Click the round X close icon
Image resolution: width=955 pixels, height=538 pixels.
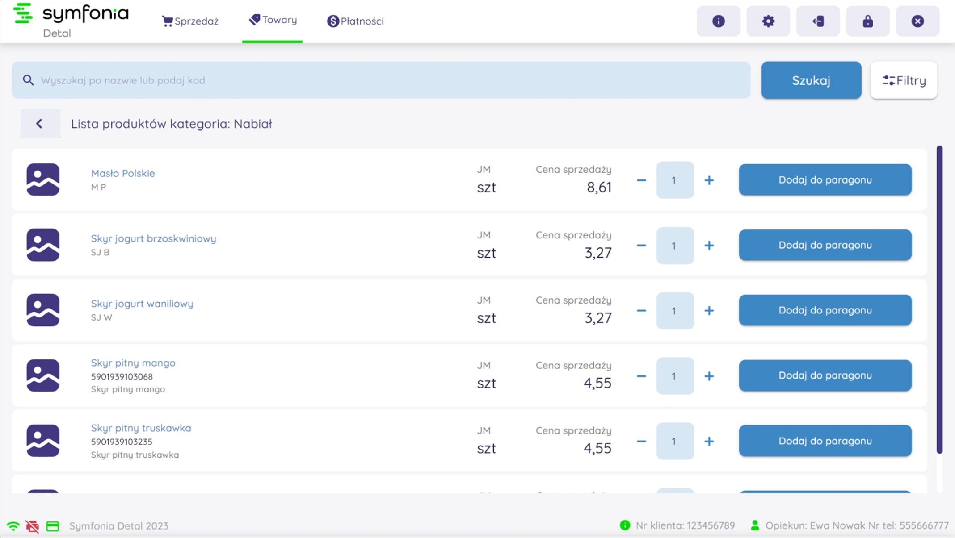[x=917, y=21]
